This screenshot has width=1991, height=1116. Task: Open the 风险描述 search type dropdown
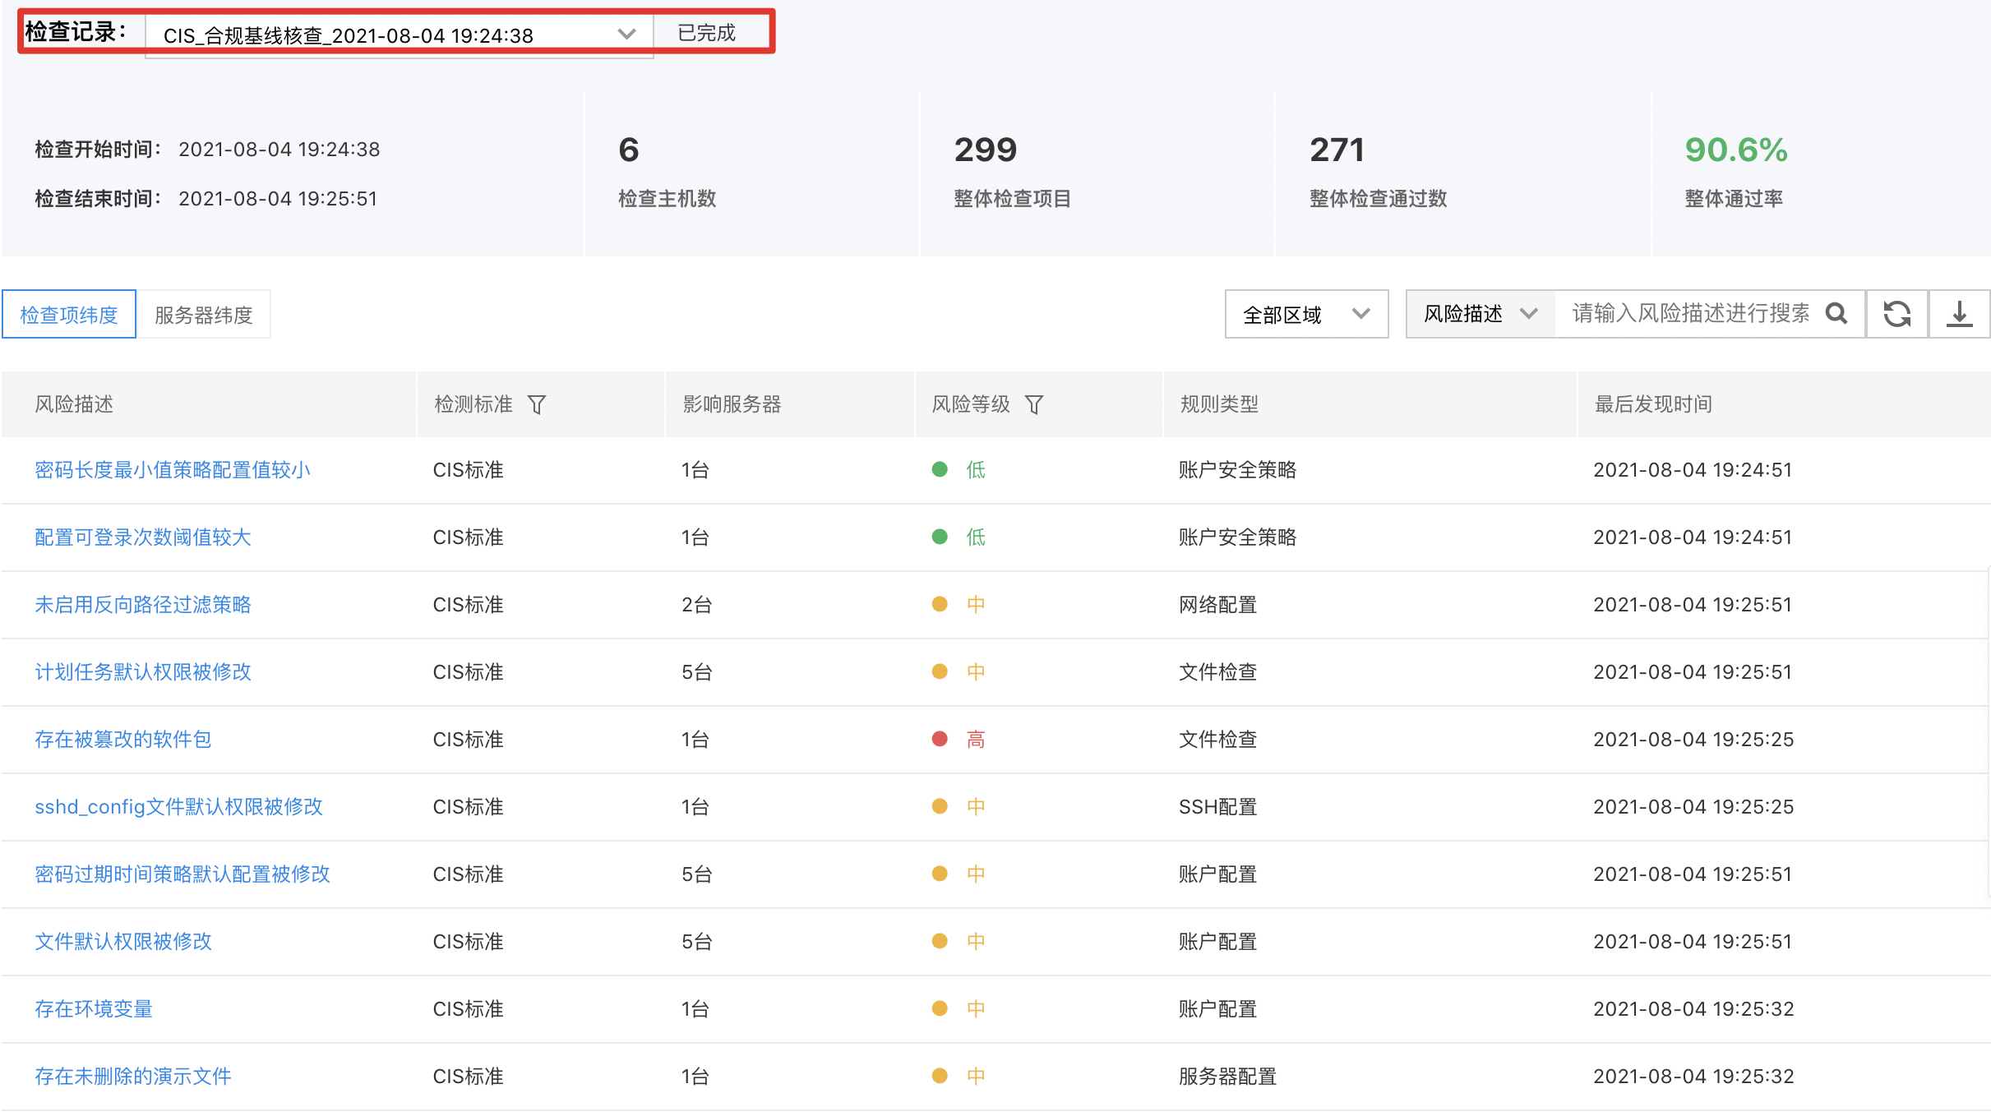click(x=1480, y=314)
